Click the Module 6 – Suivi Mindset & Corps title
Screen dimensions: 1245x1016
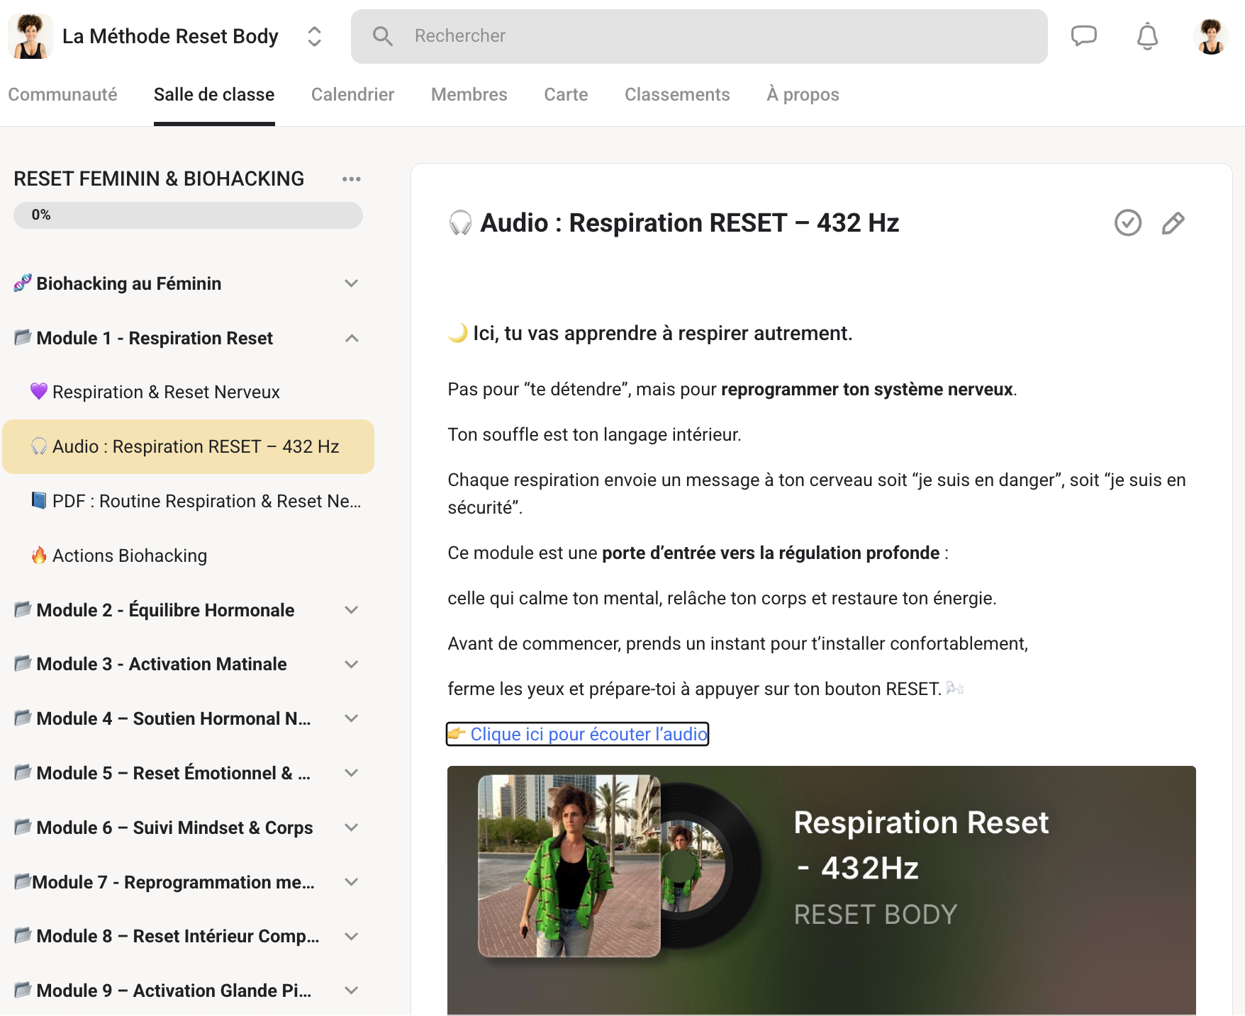[x=174, y=828]
